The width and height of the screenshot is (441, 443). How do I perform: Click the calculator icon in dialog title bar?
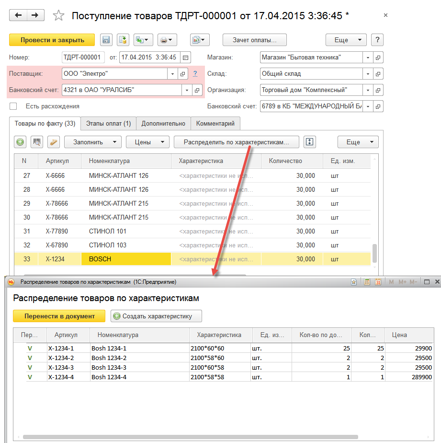tap(367, 282)
